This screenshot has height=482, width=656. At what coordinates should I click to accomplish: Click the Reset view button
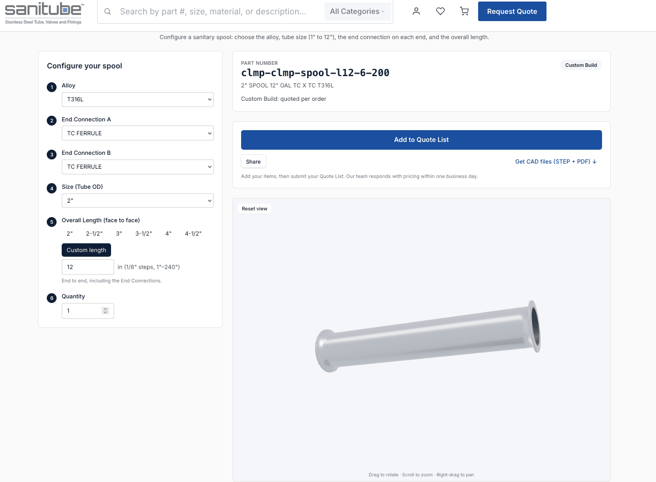255,209
